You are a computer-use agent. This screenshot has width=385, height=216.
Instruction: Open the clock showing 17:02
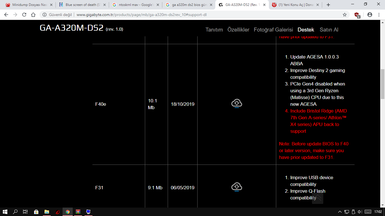tap(378, 212)
